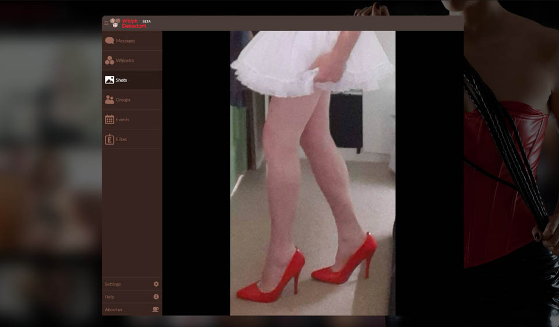This screenshot has height=327, width=559.
Task: Click the Whipstrs hexagon cluster icon
Action: pyautogui.click(x=109, y=60)
